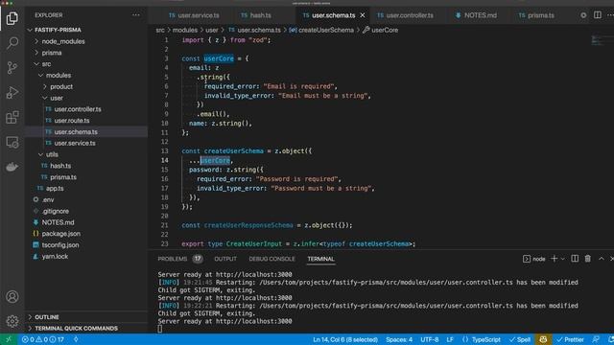Open the Manage gear icon
This screenshot has height=345, width=614.
tap(12, 321)
